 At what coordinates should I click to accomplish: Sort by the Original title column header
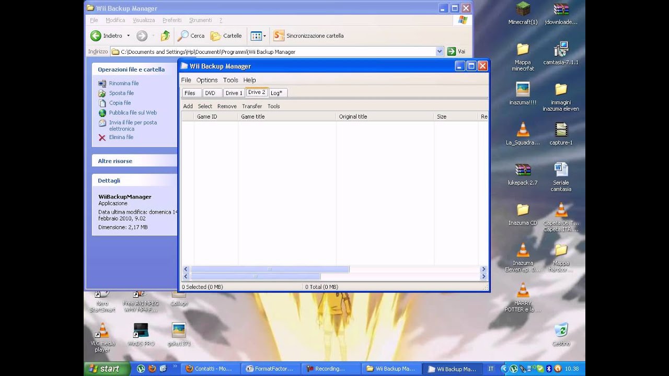(385, 116)
